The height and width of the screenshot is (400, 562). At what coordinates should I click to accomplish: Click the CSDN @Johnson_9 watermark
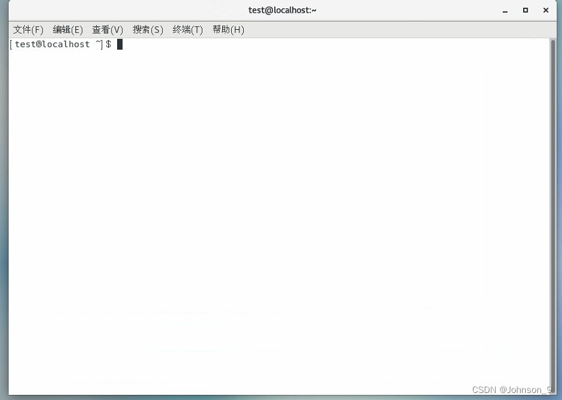pos(510,389)
